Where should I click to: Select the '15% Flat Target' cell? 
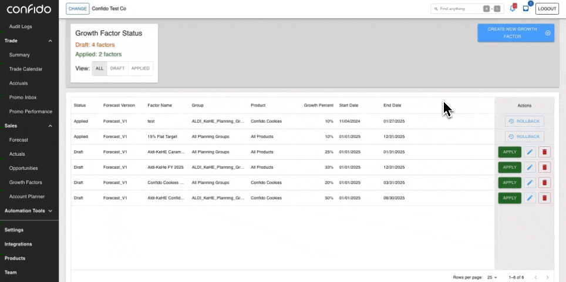(x=163, y=137)
